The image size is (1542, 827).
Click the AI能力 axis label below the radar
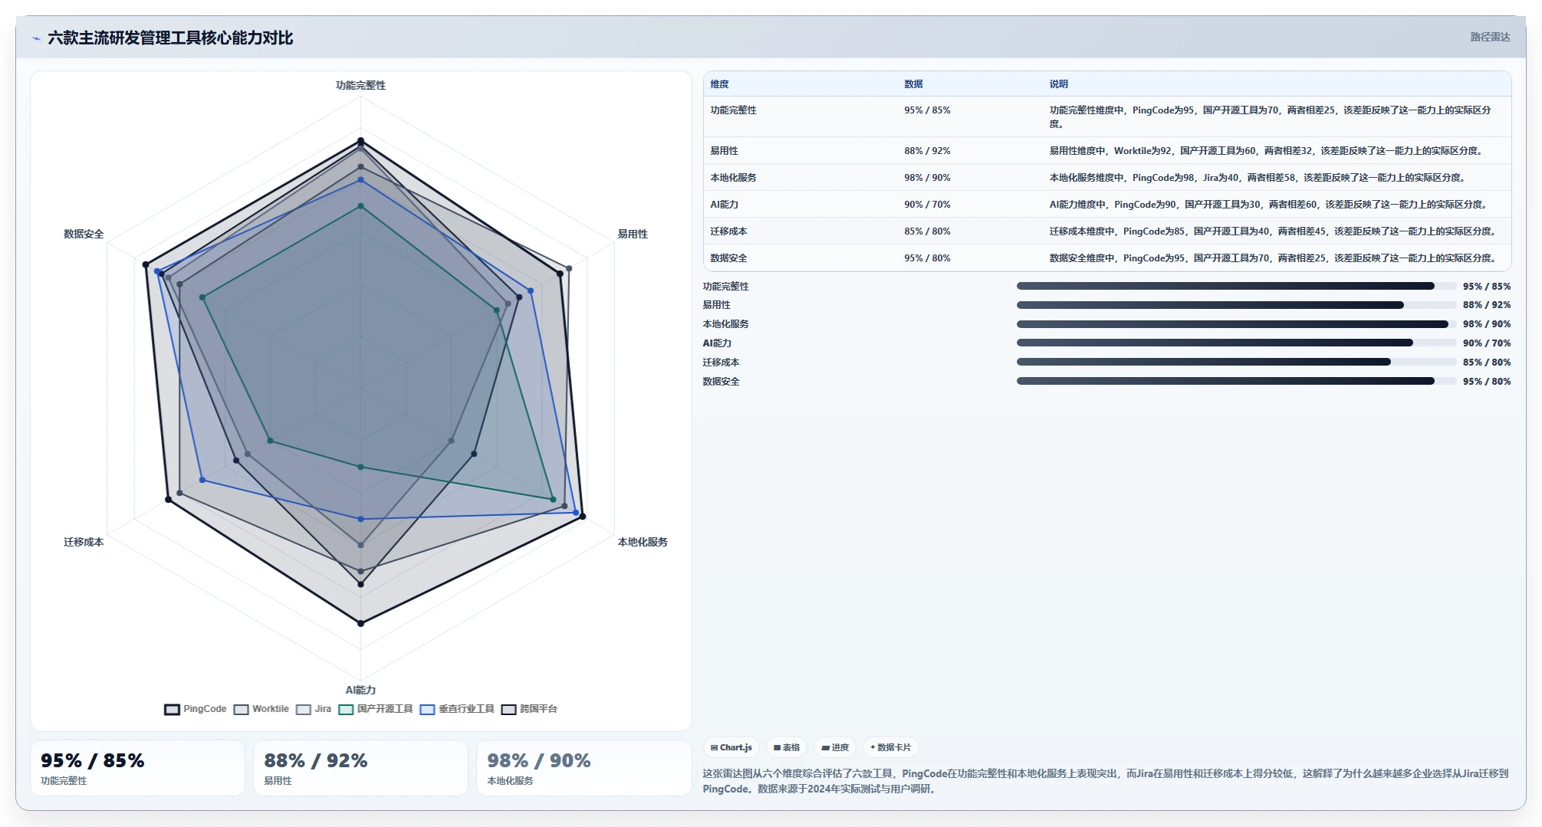coord(360,690)
